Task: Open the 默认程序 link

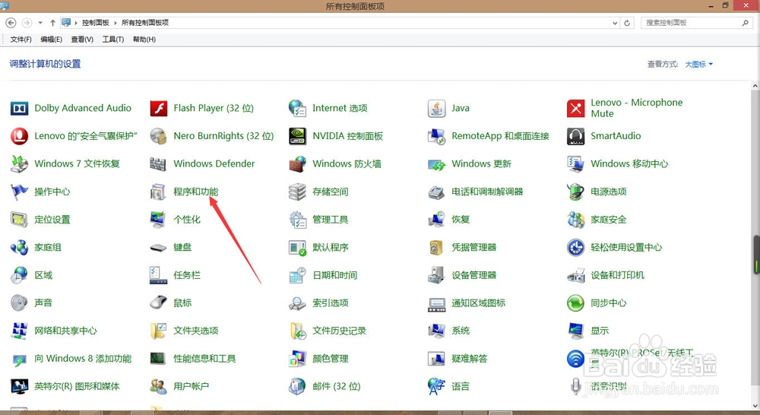Action: tap(331, 247)
